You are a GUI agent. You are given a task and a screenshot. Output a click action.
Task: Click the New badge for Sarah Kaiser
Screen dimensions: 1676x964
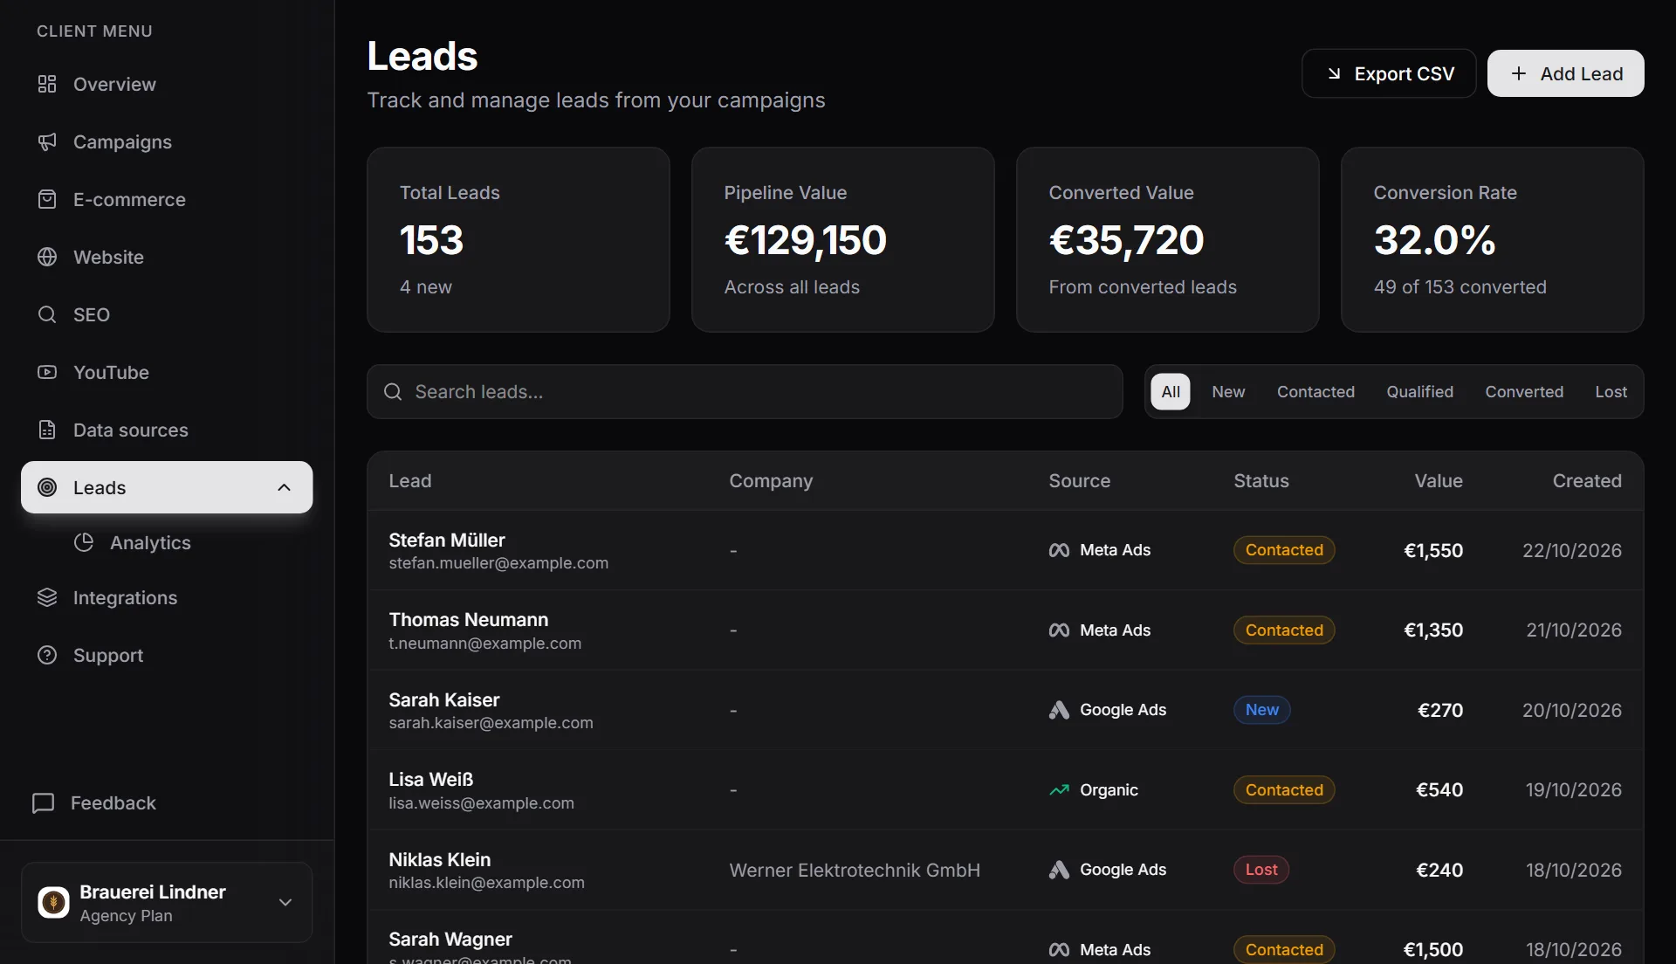coord(1262,710)
